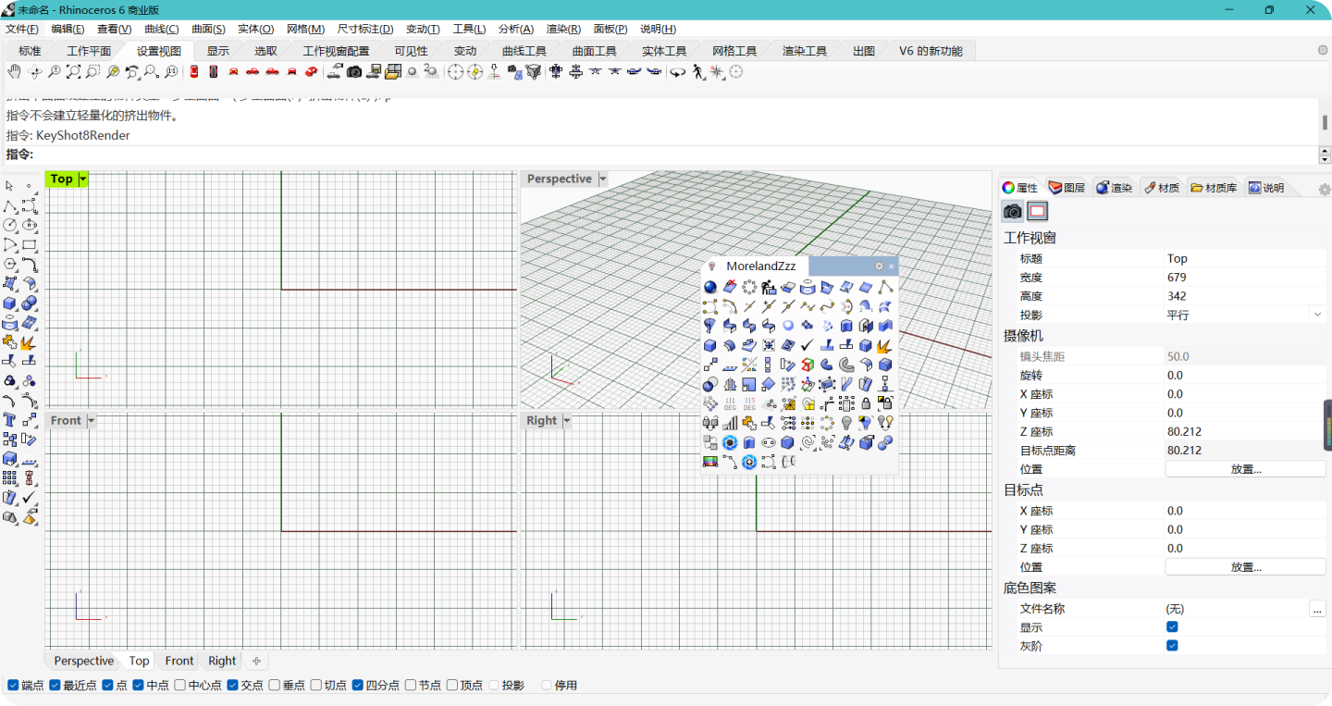Click the wallpaper file browse ... button

pos(1317,609)
